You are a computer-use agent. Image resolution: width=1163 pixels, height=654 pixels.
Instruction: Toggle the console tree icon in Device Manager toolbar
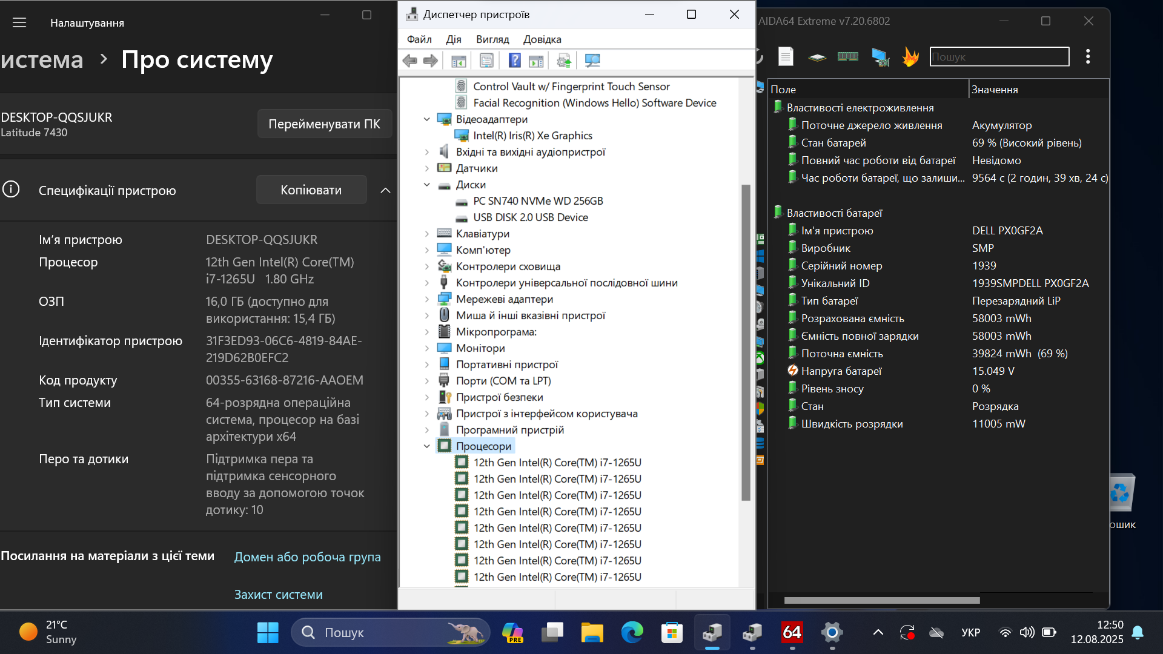tap(459, 61)
